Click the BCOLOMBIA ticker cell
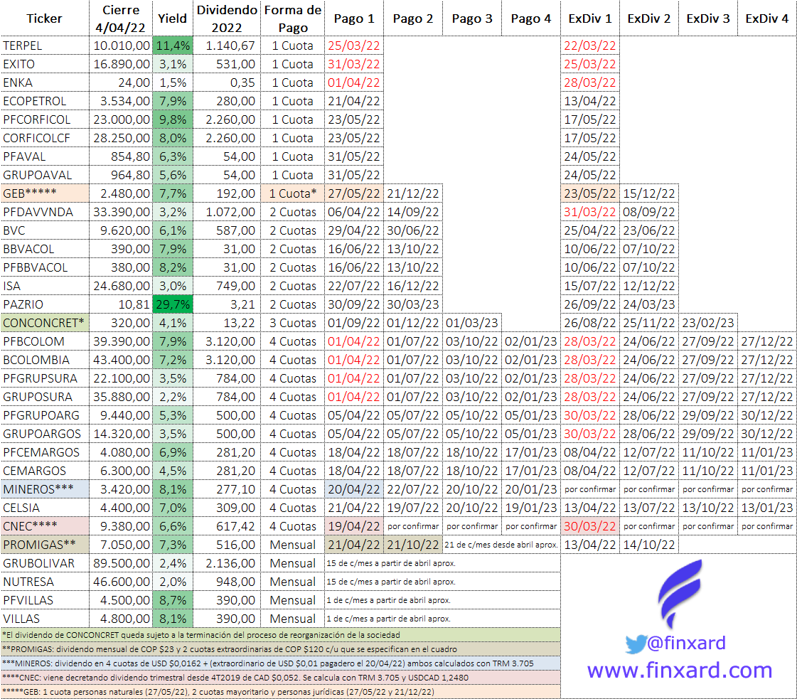Screen dimensions: 797x699 [45, 360]
